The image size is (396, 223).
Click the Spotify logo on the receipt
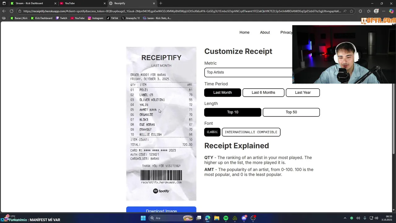(161, 191)
